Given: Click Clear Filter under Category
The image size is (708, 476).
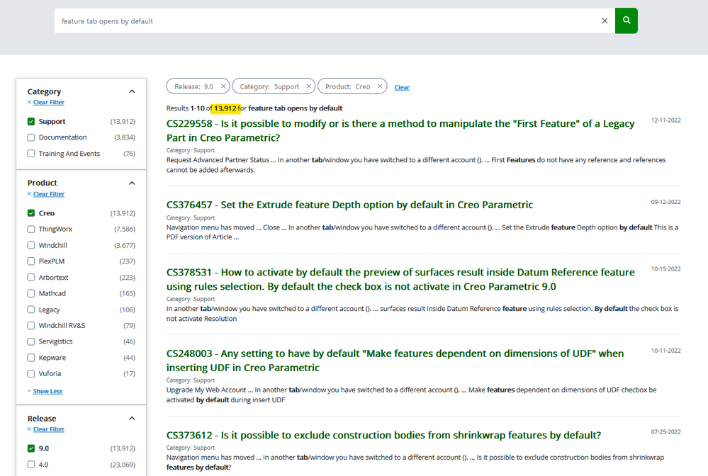Looking at the screenshot, I should click(48, 103).
